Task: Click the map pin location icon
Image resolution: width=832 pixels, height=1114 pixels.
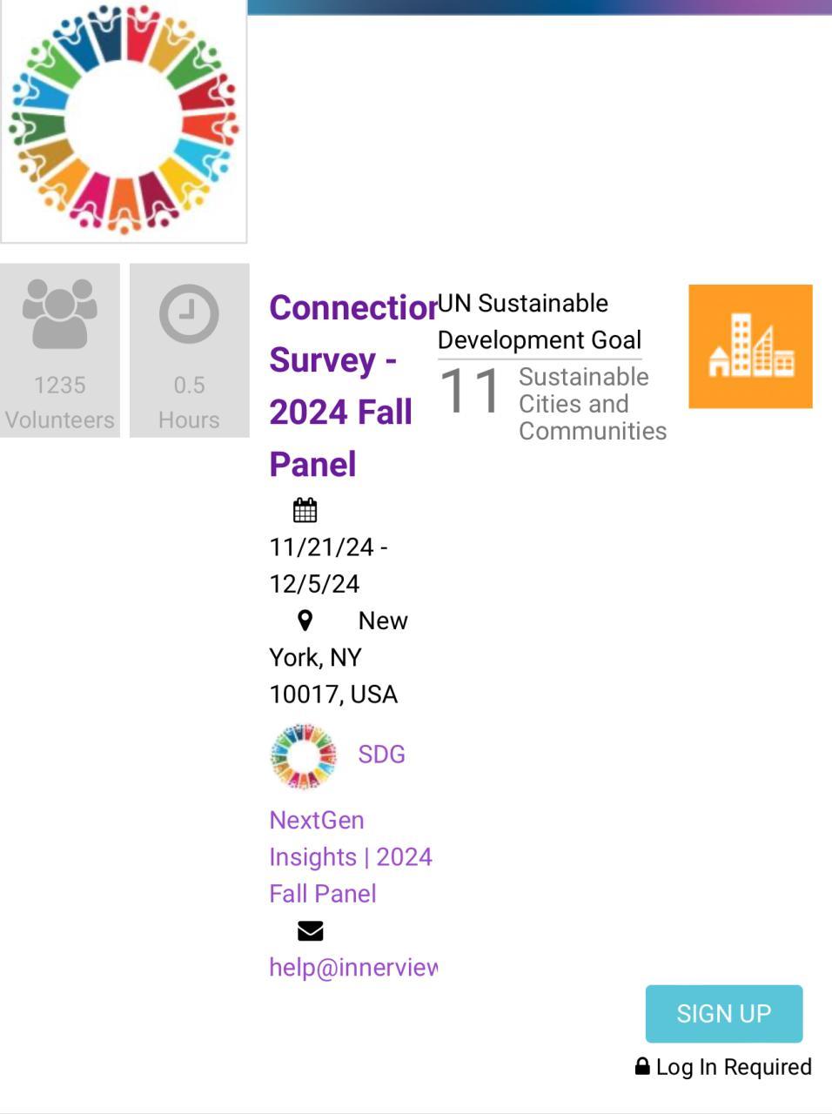Action: pyautogui.click(x=305, y=621)
